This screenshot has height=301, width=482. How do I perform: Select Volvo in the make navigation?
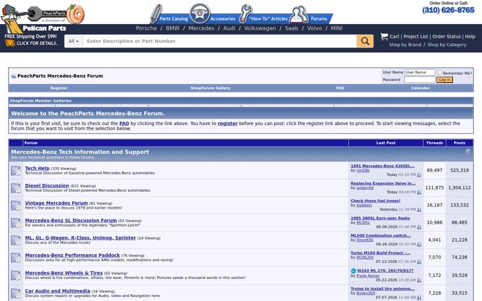point(315,28)
